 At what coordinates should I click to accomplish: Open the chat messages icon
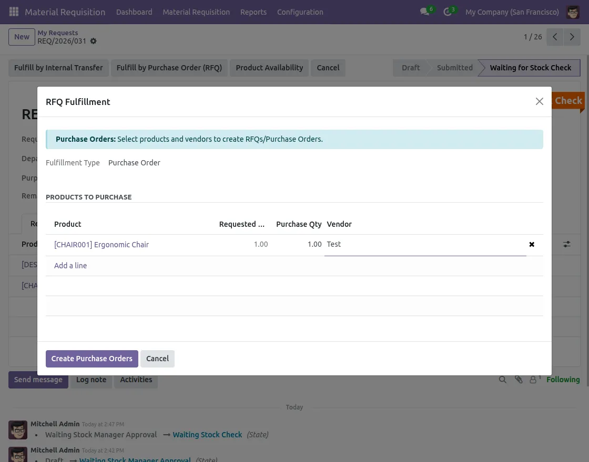tap(425, 12)
